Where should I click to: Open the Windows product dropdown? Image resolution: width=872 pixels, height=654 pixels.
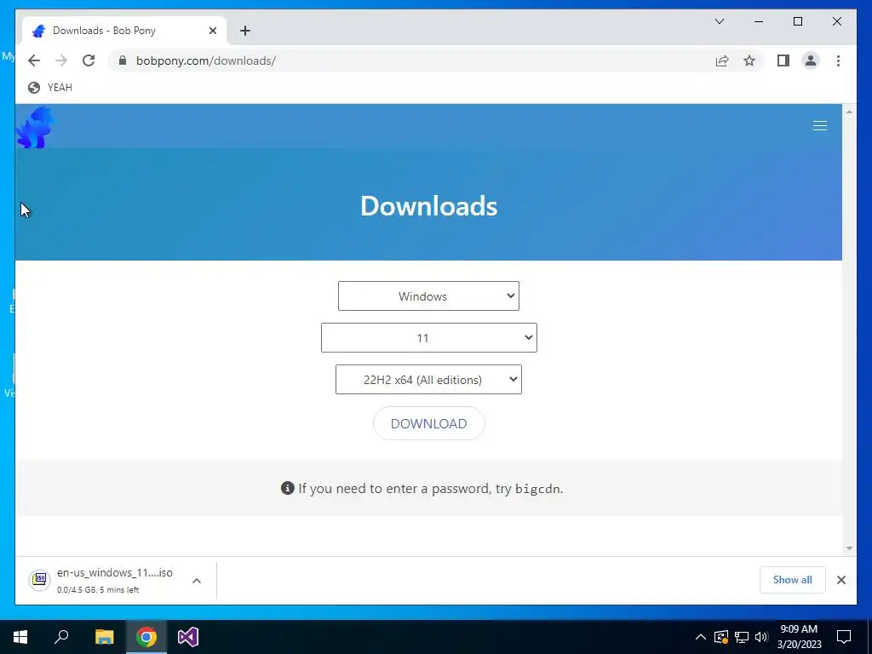(x=428, y=295)
